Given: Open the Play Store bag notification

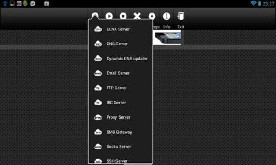Looking at the screenshot, I should coord(46,3).
